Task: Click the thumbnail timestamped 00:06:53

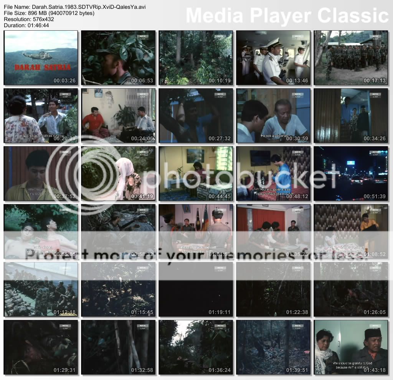Action: point(118,58)
